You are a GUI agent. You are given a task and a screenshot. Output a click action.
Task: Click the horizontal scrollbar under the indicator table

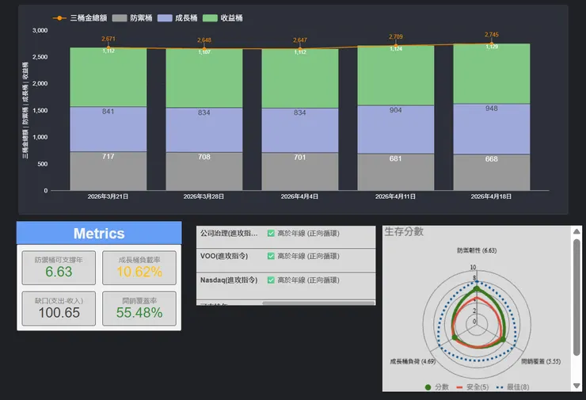[x=318, y=303]
